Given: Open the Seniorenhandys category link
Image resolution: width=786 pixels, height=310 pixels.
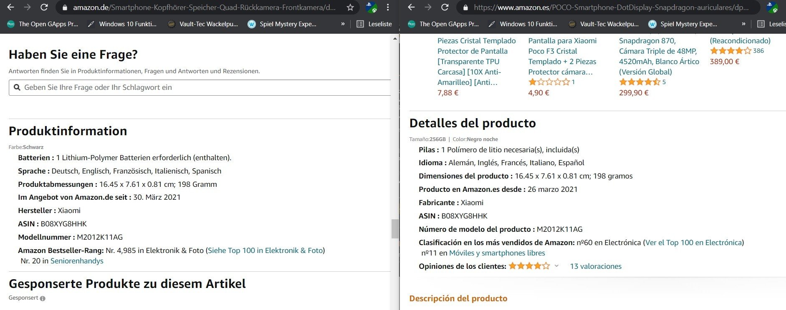Looking at the screenshot, I should (77, 261).
